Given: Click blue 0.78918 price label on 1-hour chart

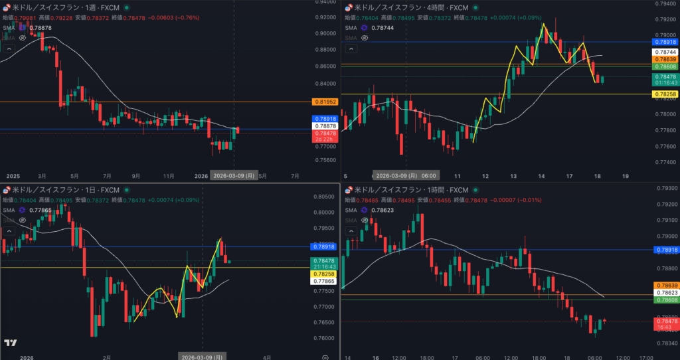Looking at the screenshot, I should coord(665,250).
